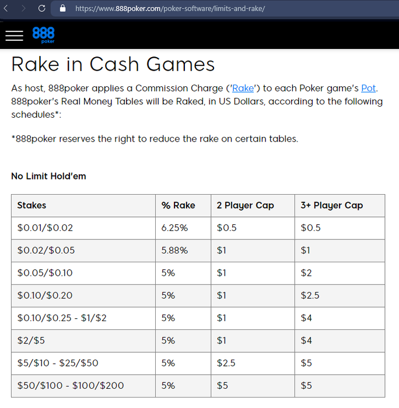Click the padlock site security icon
The height and width of the screenshot is (408, 399).
(63, 9)
